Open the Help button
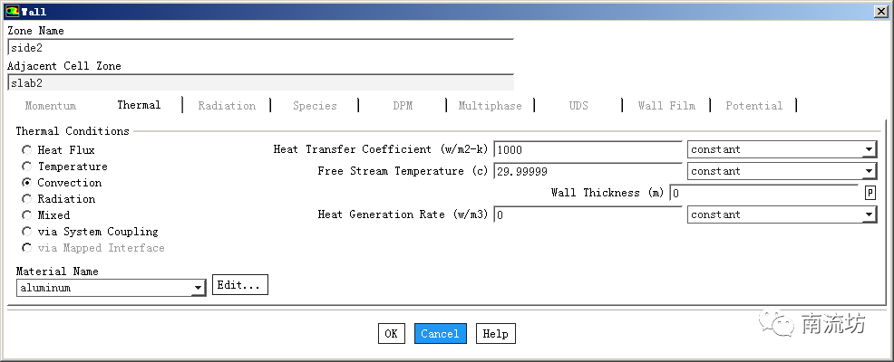Viewport: 894px width, 362px height. 495,334
